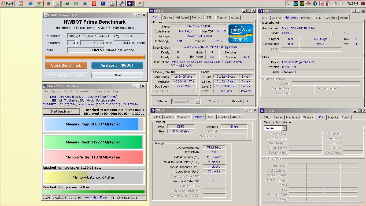Screen dimensions: 366x206
Task: Open the Submit menu in MaxxMEM
Action: click(68, 91)
